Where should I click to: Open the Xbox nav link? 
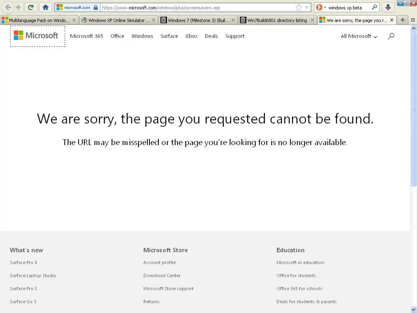click(191, 36)
